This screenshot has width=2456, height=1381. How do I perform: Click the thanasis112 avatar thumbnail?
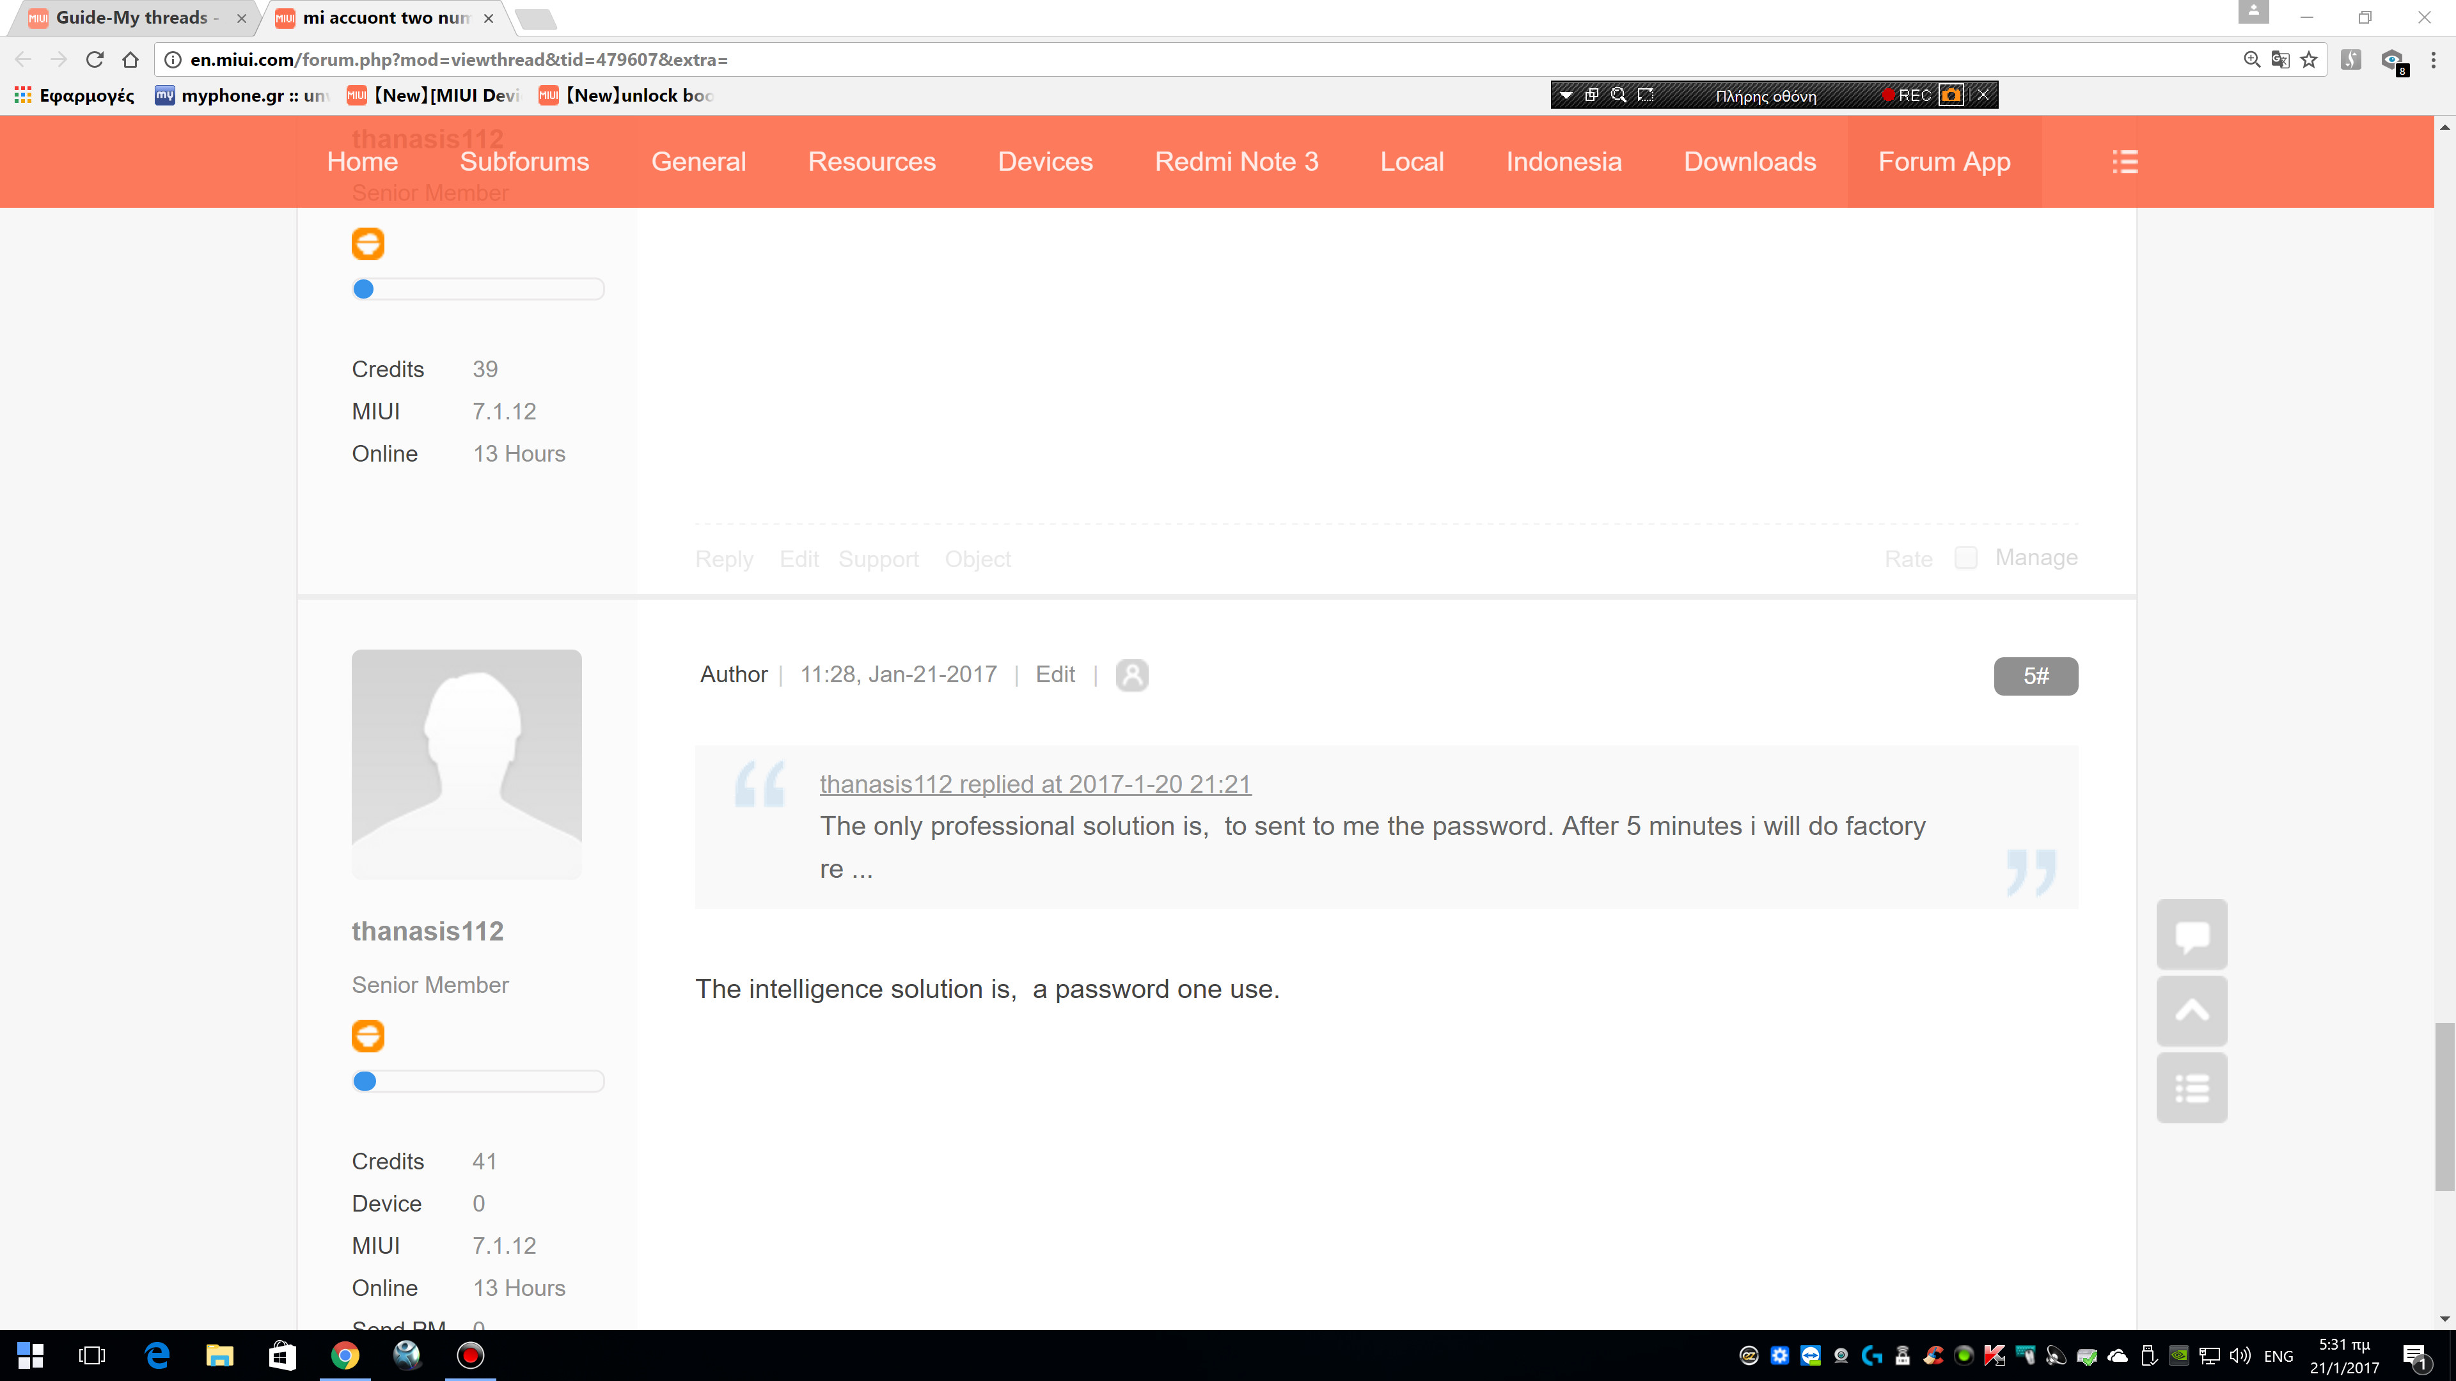pyautogui.click(x=466, y=763)
